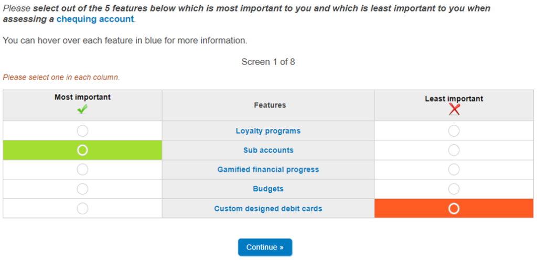537x261 pixels.
Task: Click the green checkmark under Most important
Action: click(x=82, y=109)
